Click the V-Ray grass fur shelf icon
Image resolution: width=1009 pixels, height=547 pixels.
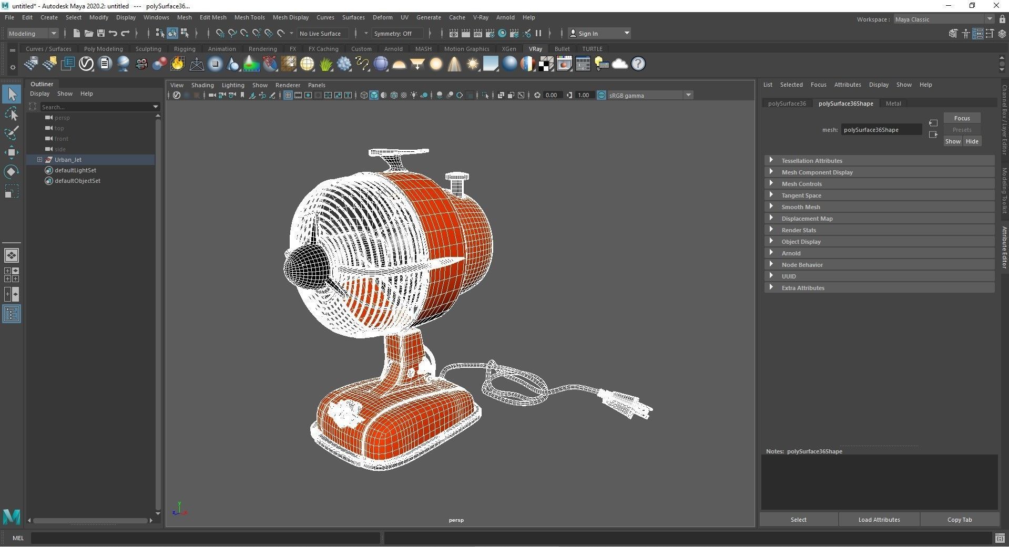[325, 64]
